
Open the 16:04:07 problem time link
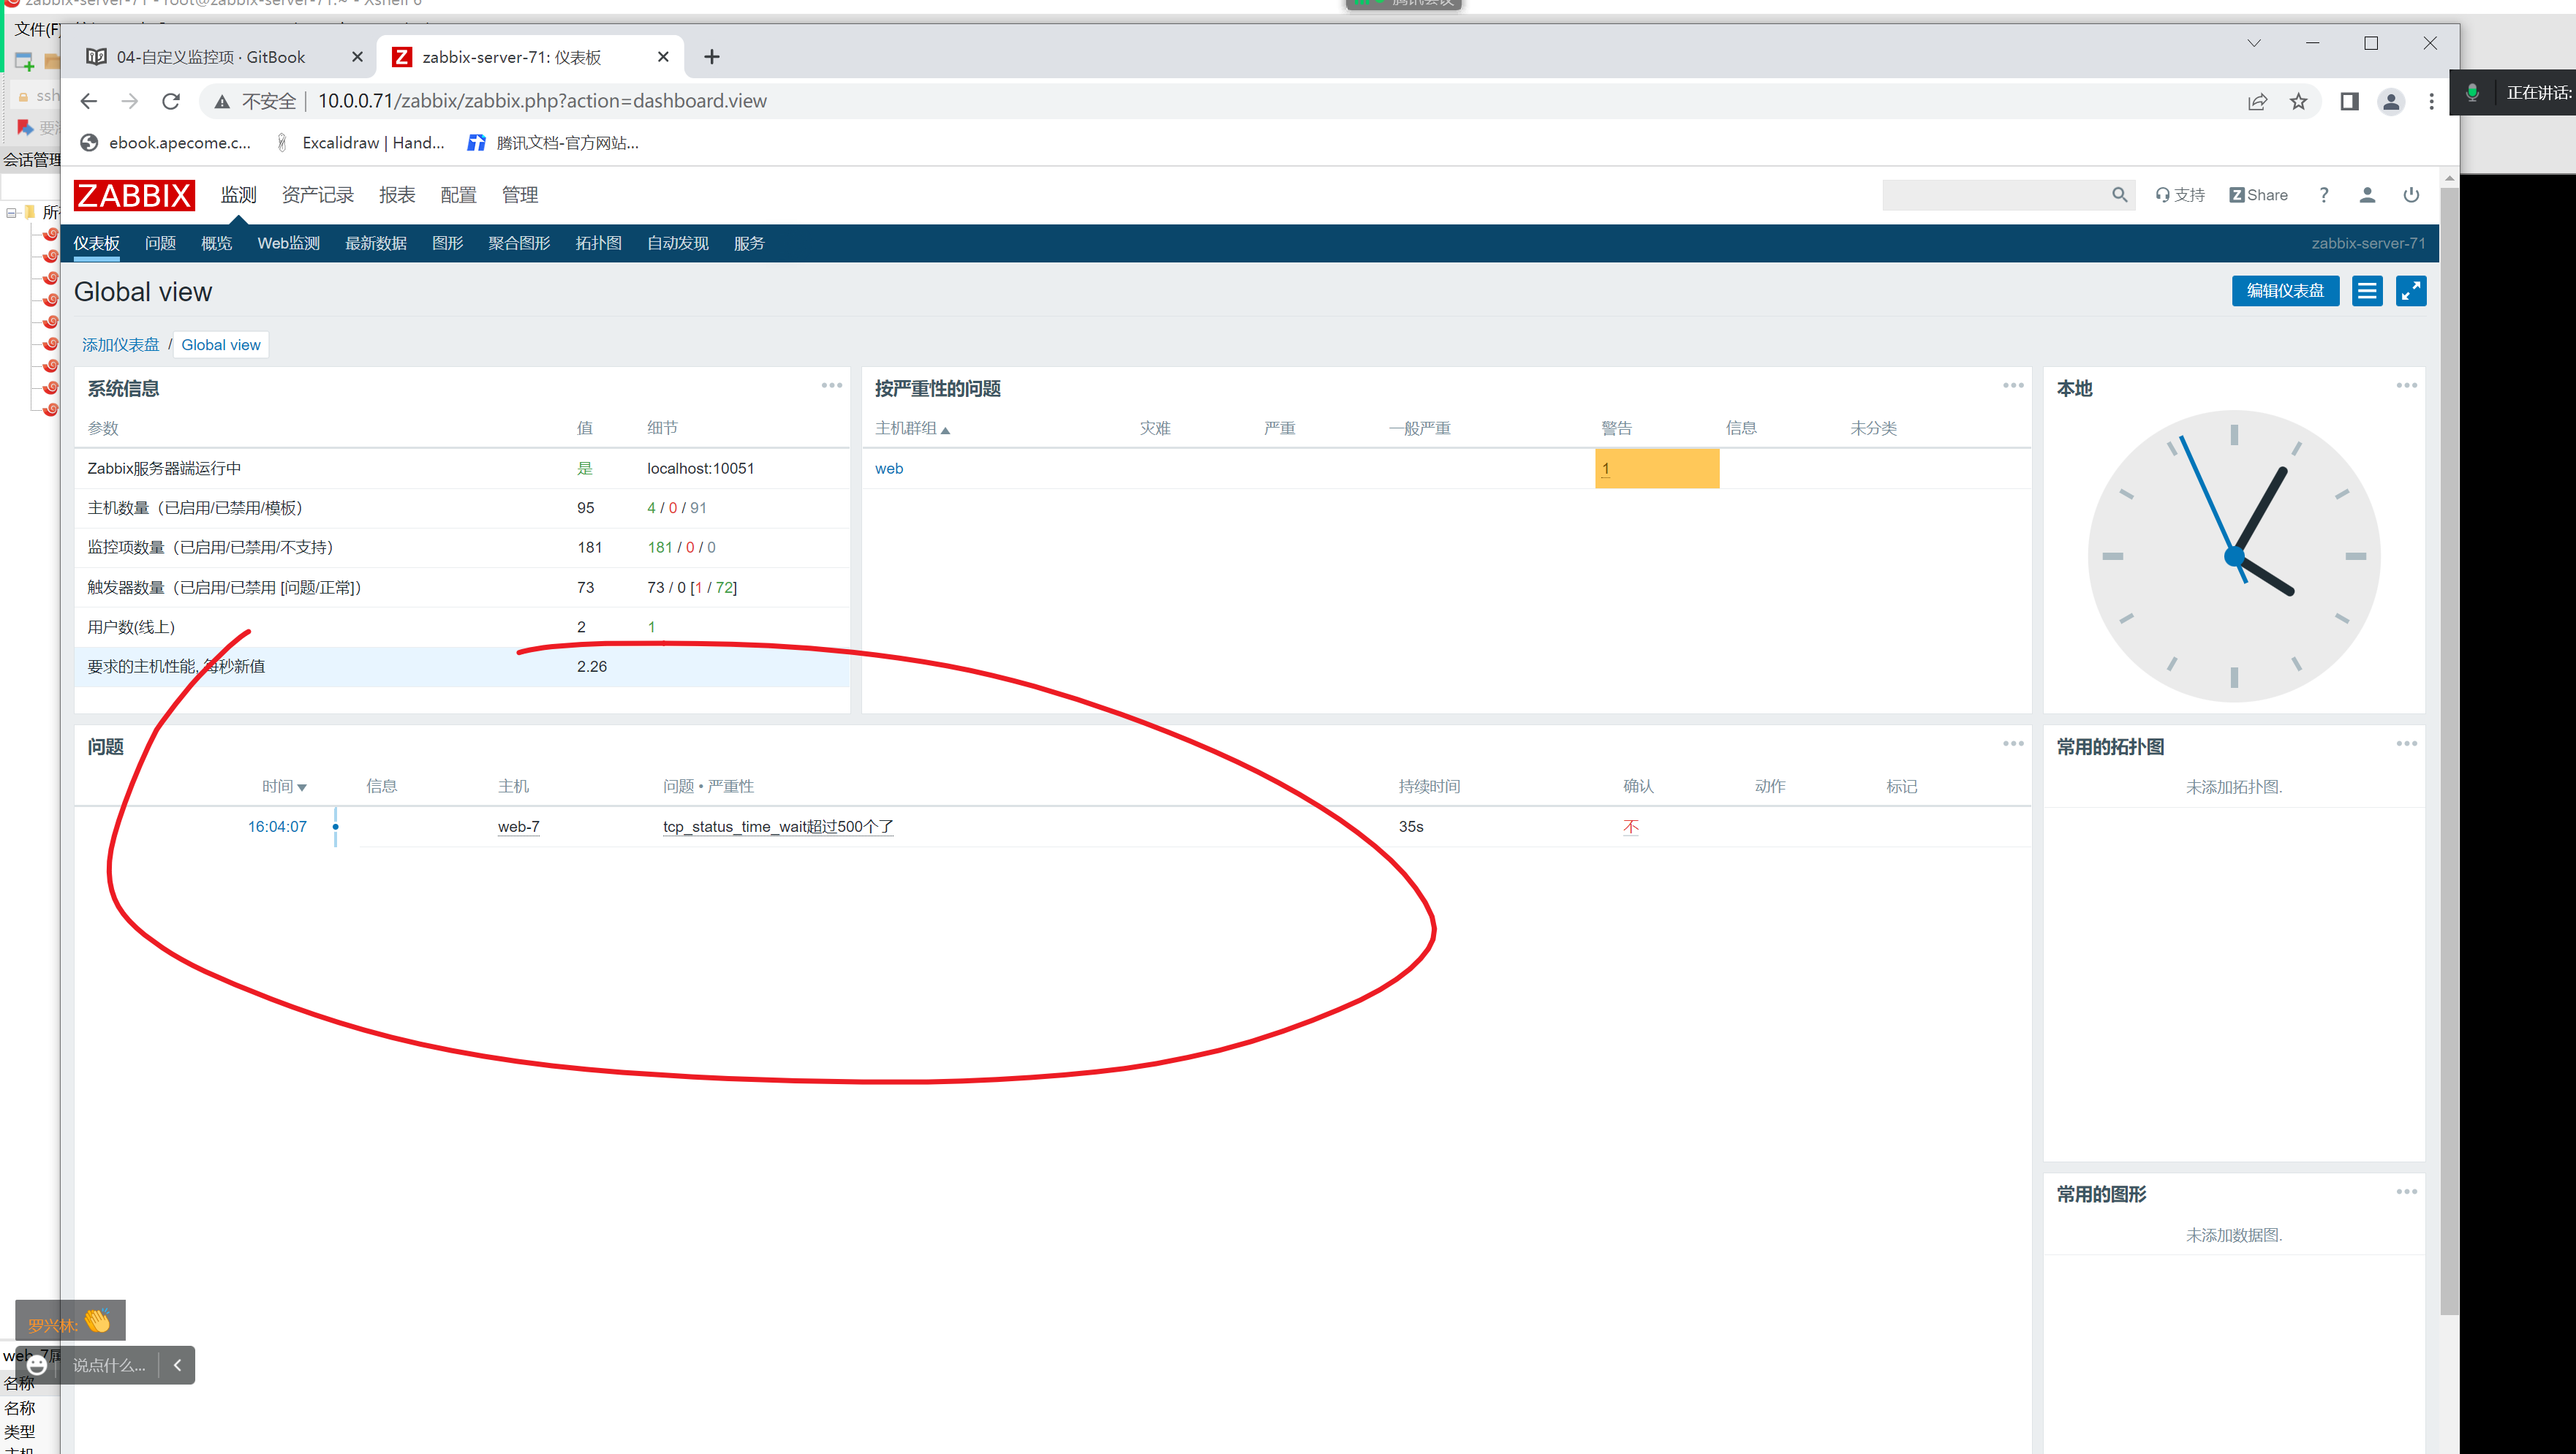pyautogui.click(x=277, y=827)
